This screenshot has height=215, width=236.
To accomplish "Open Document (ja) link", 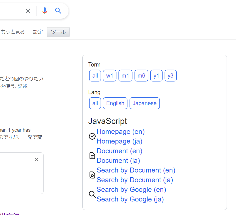I will click(118, 161).
